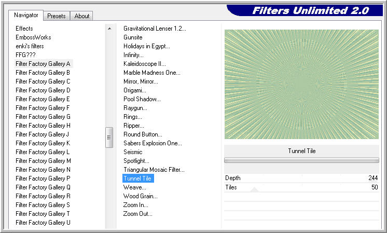
Task: Choose the Round Button filter
Action: click(x=143, y=134)
